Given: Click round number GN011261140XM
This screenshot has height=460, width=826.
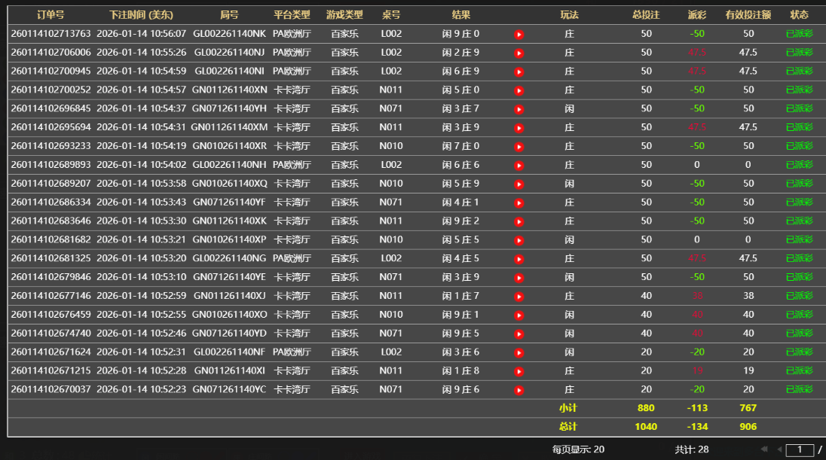Looking at the screenshot, I should [x=229, y=127].
